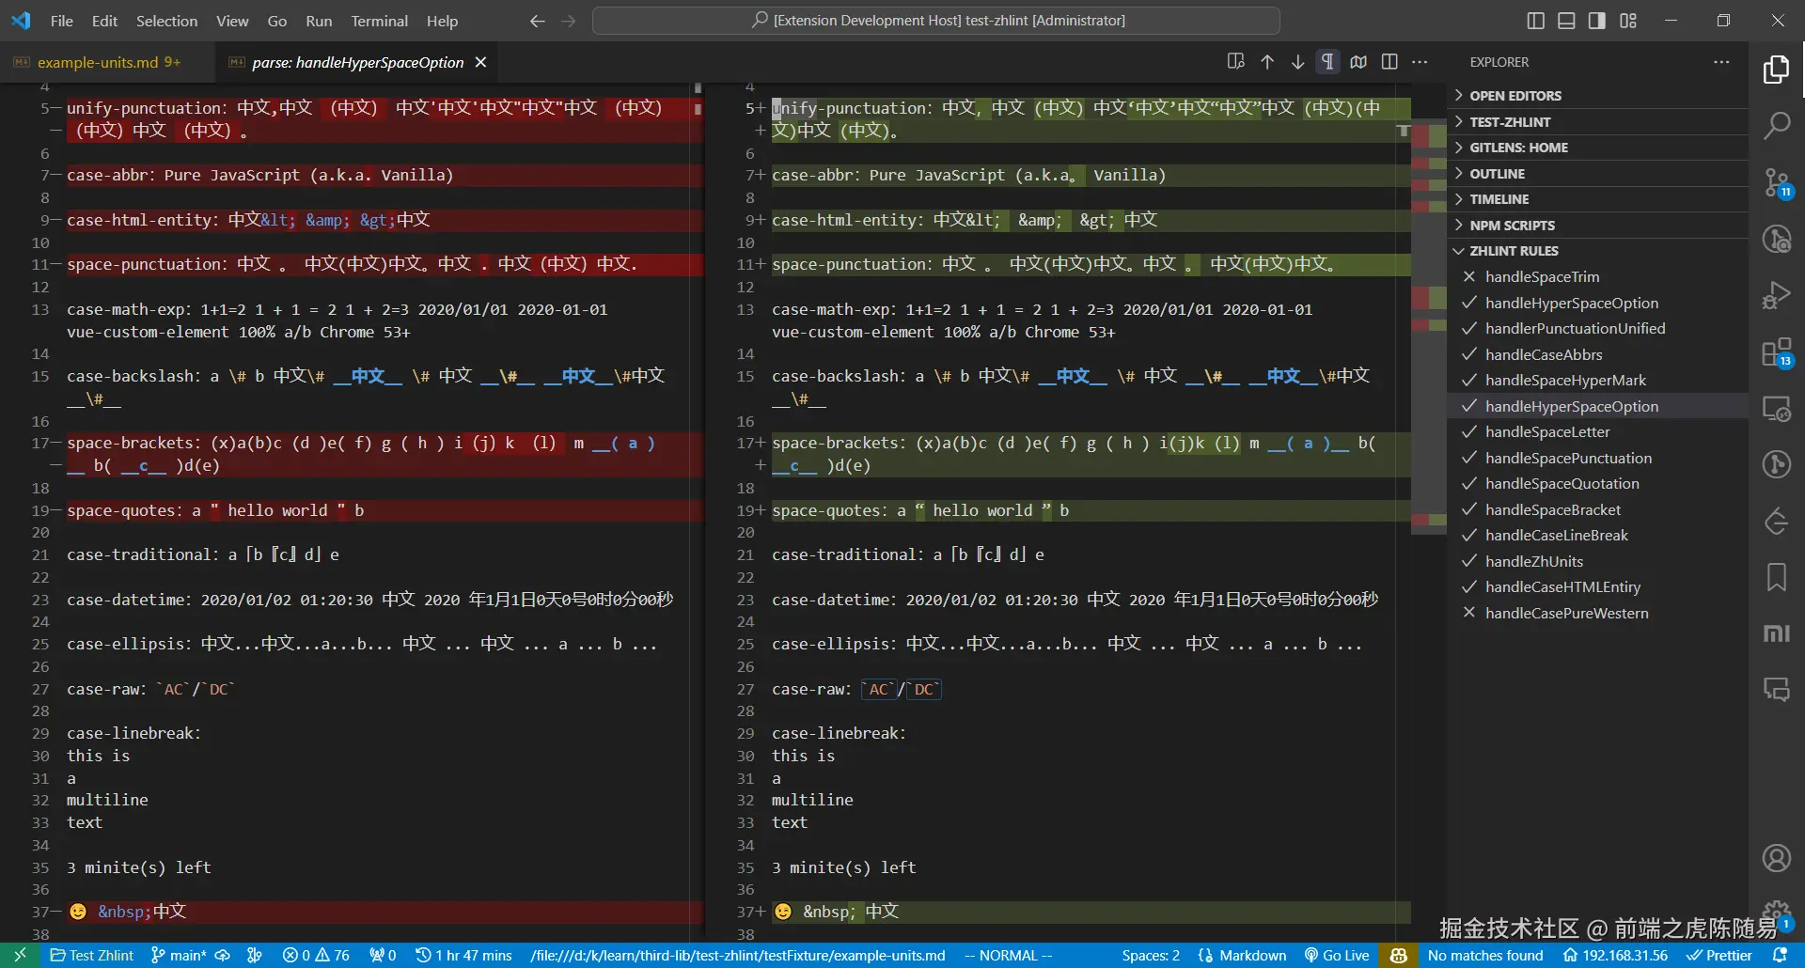
Task: Collapse the ZHLINT RULES section
Action: click(1514, 251)
